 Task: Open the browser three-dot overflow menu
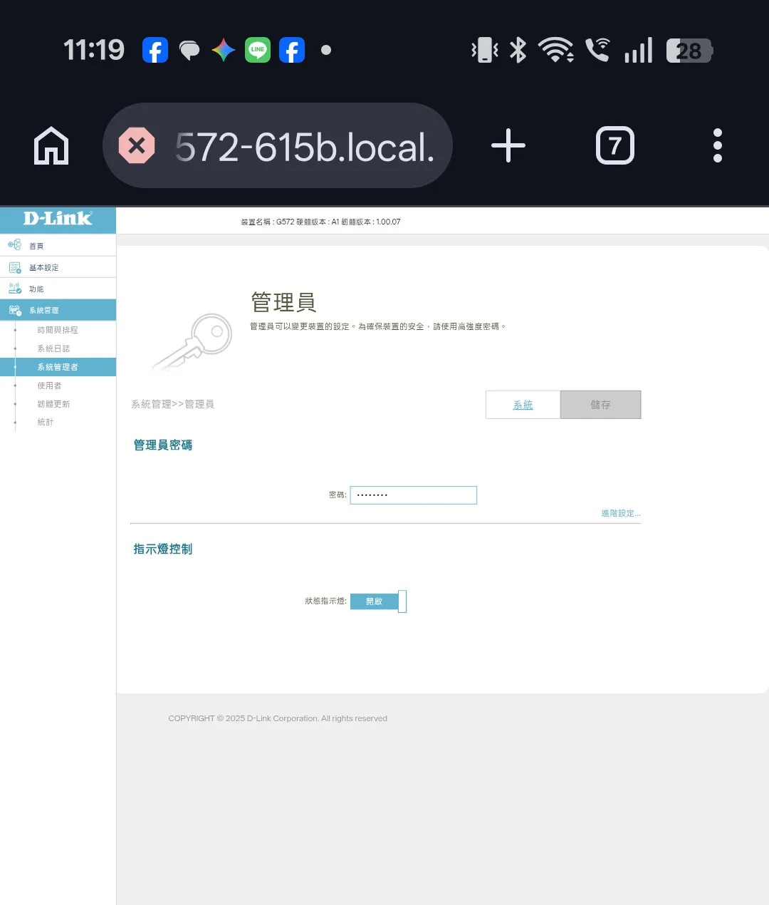(717, 145)
